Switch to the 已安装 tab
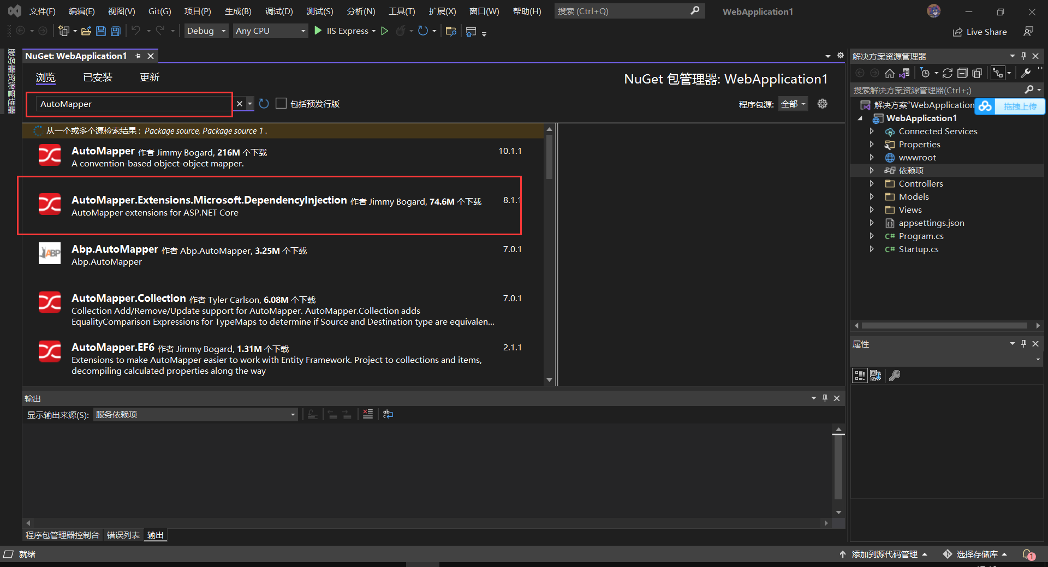Image resolution: width=1048 pixels, height=567 pixels. click(x=98, y=77)
